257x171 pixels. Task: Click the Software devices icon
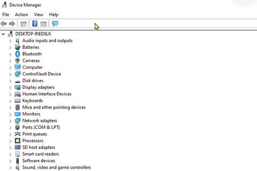click(x=18, y=161)
